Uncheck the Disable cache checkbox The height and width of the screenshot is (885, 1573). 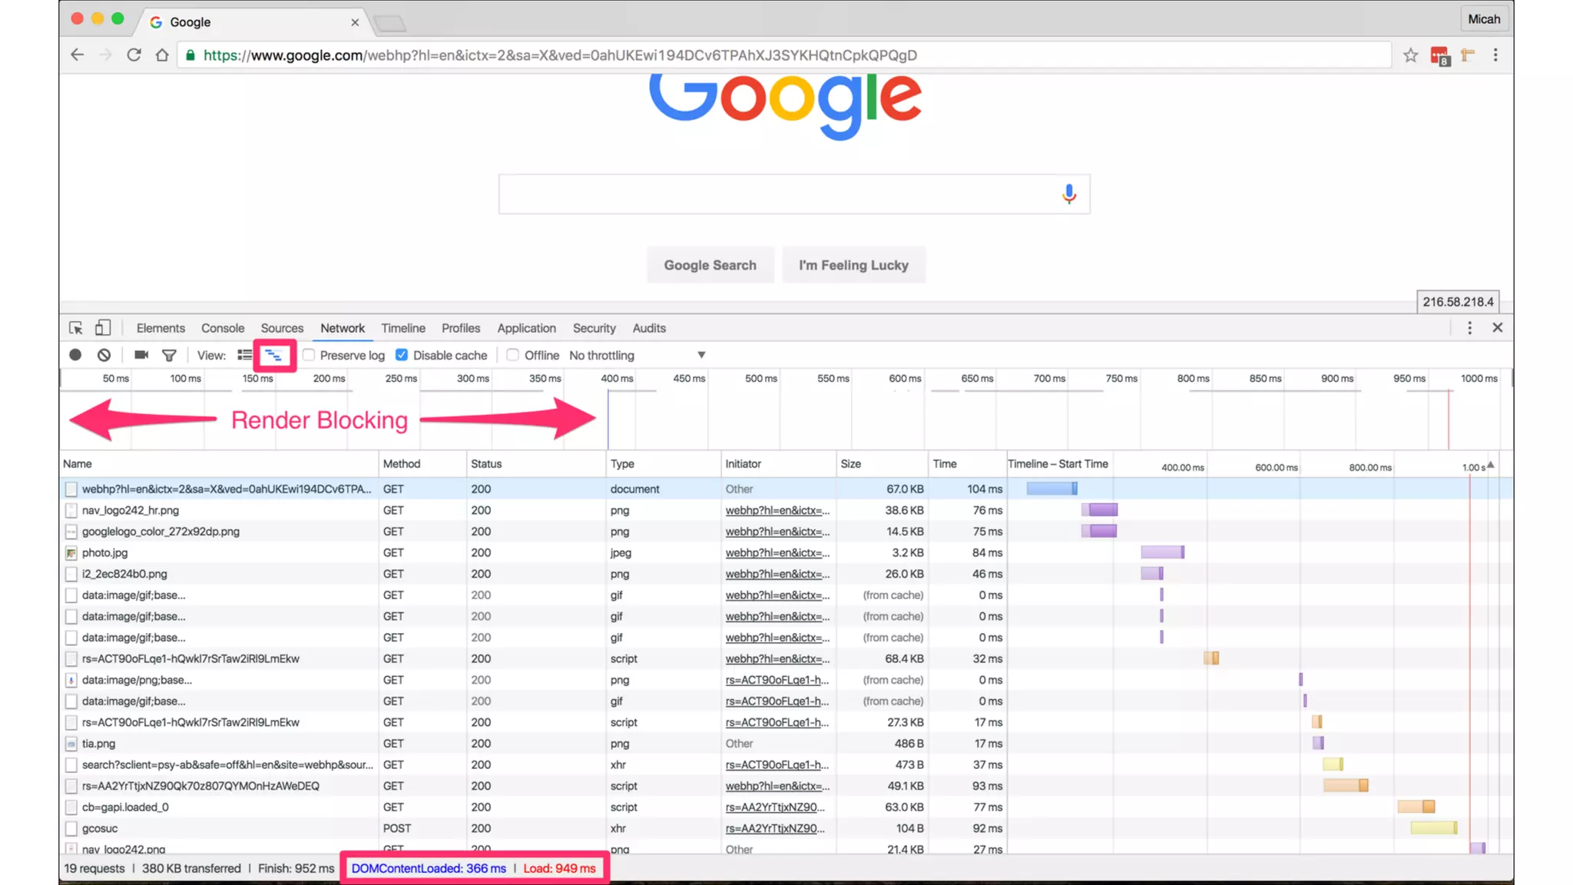coord(402,355)
